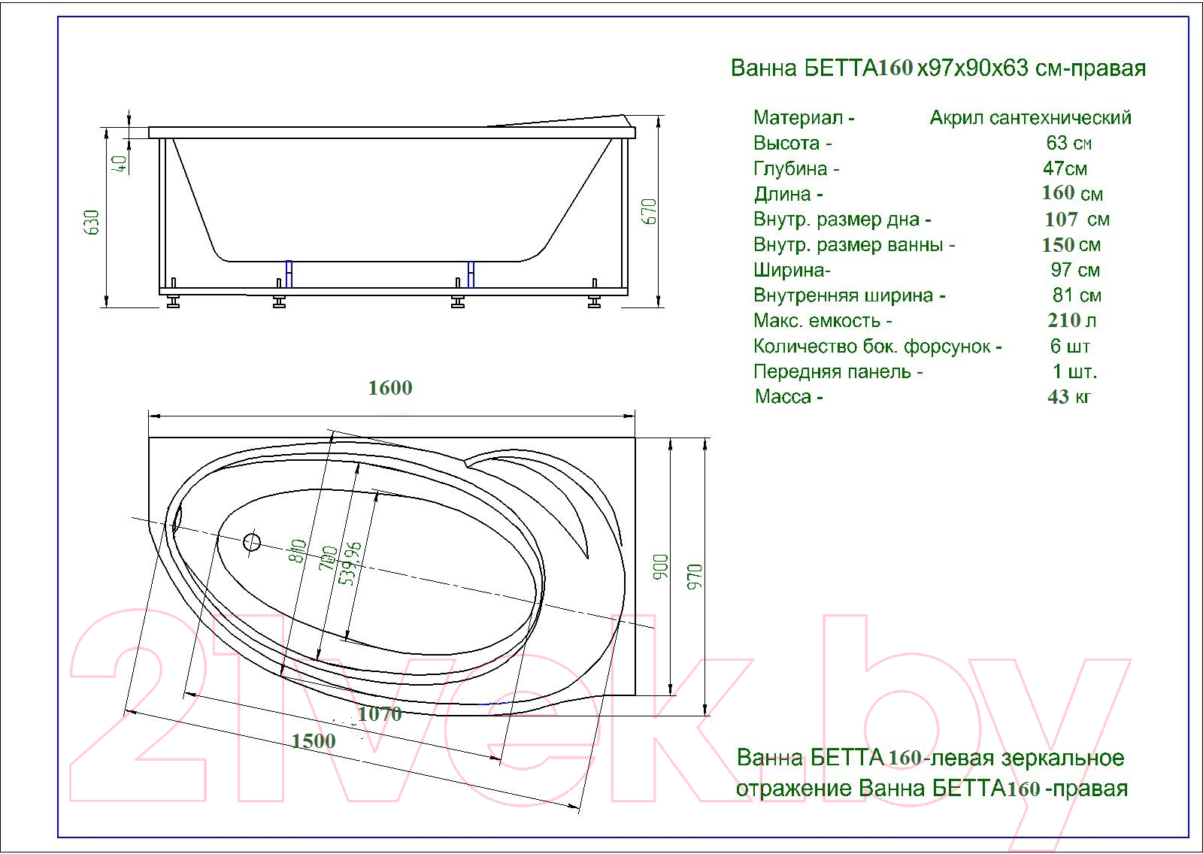Click the value 'Акрил сантехнический'
This screenshot has height=854, width=1203.
point(1030,118)
